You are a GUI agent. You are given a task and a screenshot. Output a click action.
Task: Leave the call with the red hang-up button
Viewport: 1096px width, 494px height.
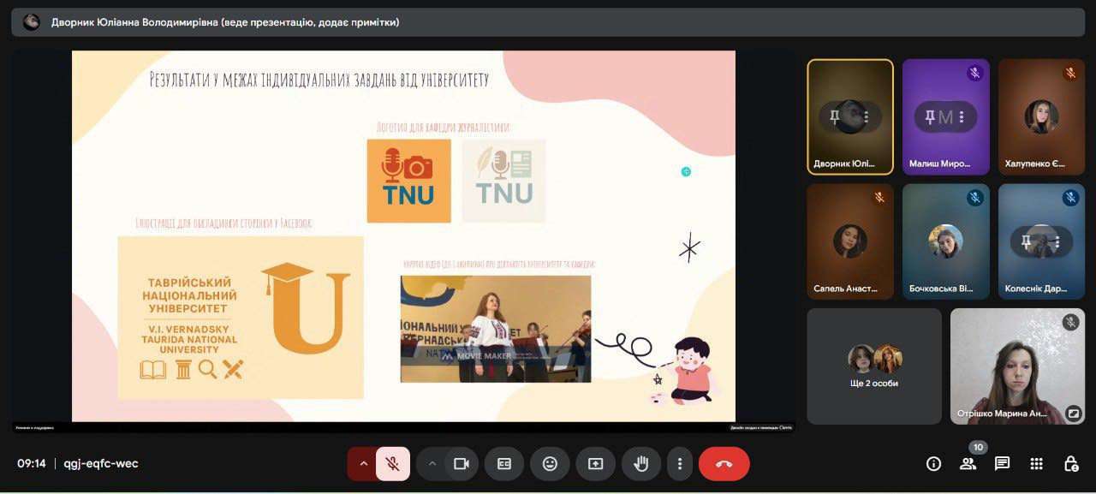[x=724, y=463]
